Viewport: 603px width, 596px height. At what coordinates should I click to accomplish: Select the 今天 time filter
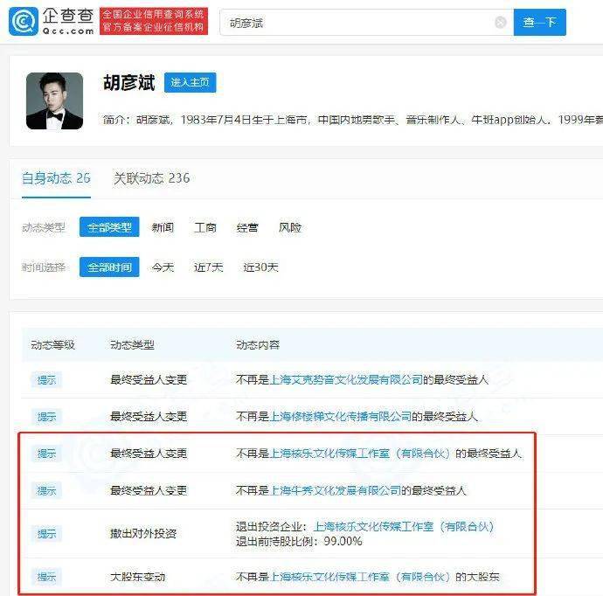tap(163, 267)
